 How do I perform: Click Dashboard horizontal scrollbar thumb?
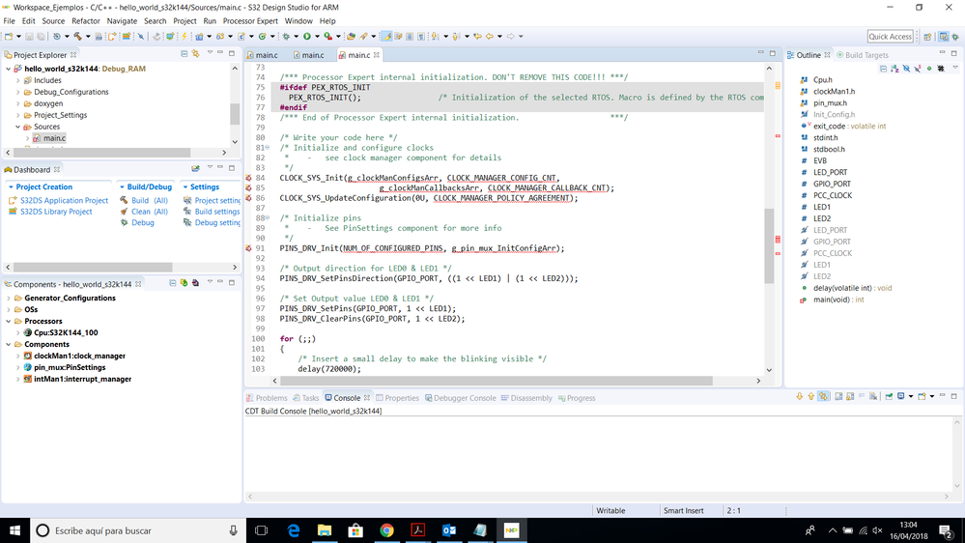click(93, 268)
